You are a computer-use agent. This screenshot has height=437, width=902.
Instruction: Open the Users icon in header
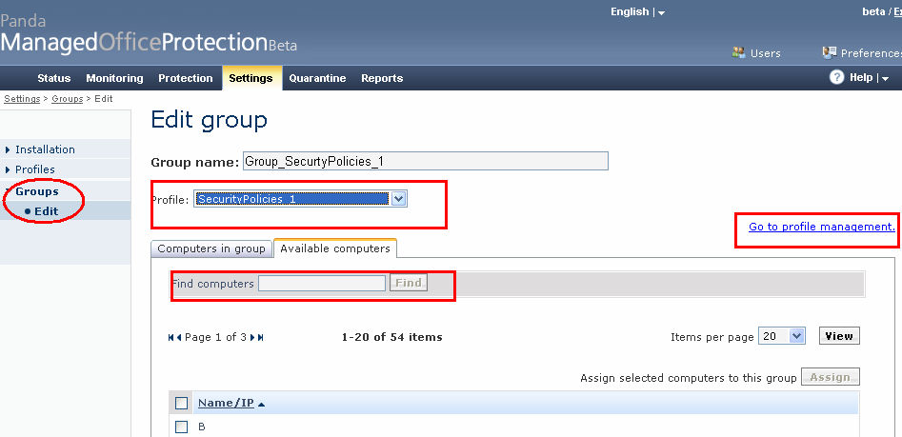(x=738, y=52)
